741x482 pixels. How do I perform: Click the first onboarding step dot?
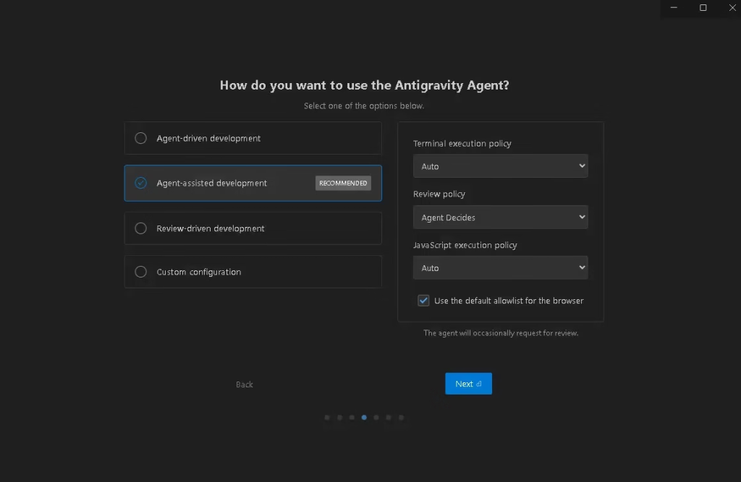click(x=327, y=417)
